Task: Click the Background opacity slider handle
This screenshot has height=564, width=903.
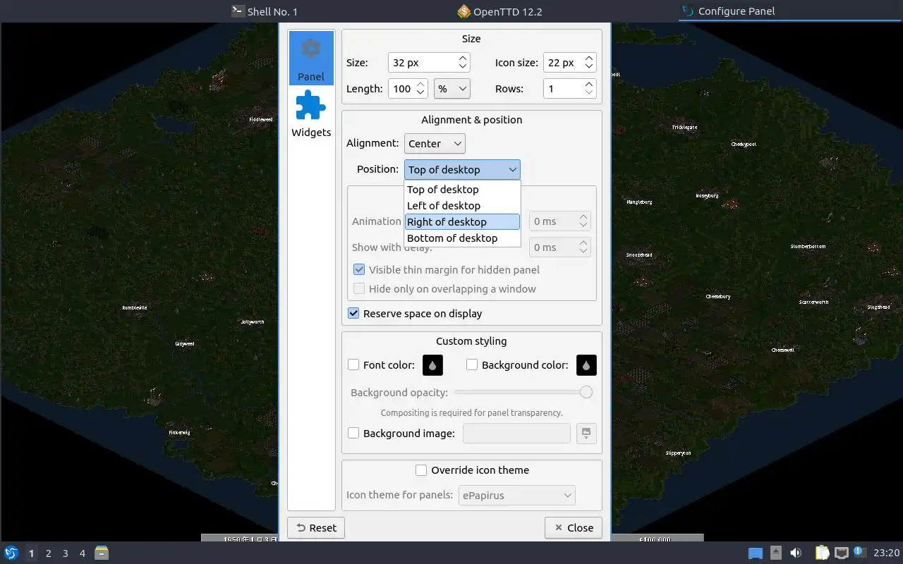Action: point(586,392)
